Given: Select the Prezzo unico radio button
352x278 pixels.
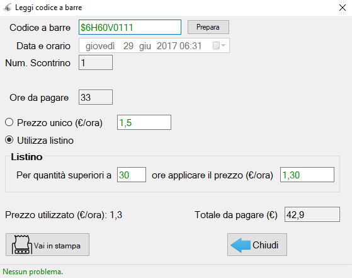Looking at the screenshot, I should coord(9,122).
